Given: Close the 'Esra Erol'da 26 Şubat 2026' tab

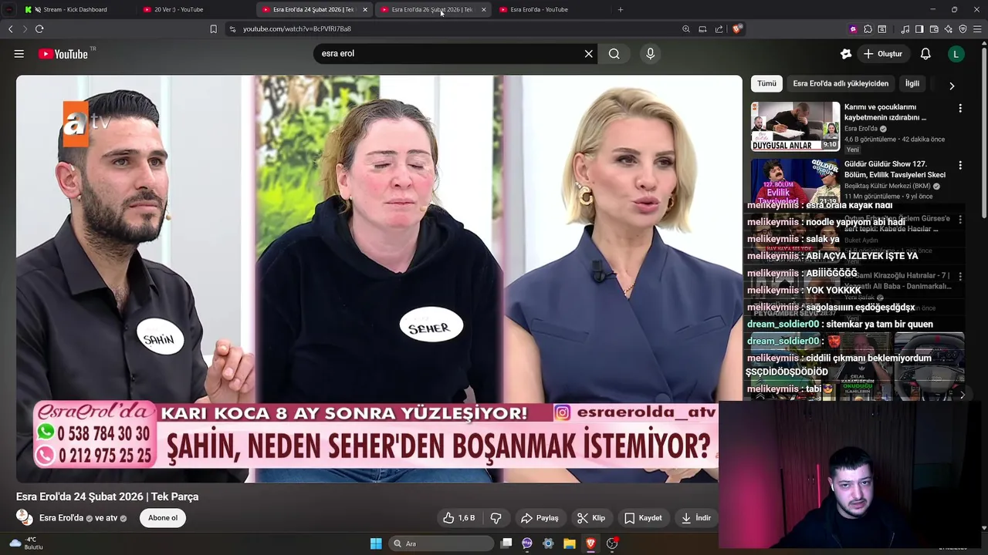Looking at the screenshot, I should click(x=484, y=9).
